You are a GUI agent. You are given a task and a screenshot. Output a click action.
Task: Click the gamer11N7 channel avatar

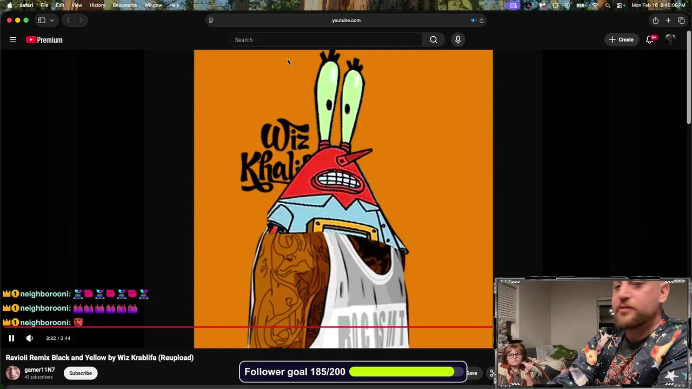[x=13, y=373]
